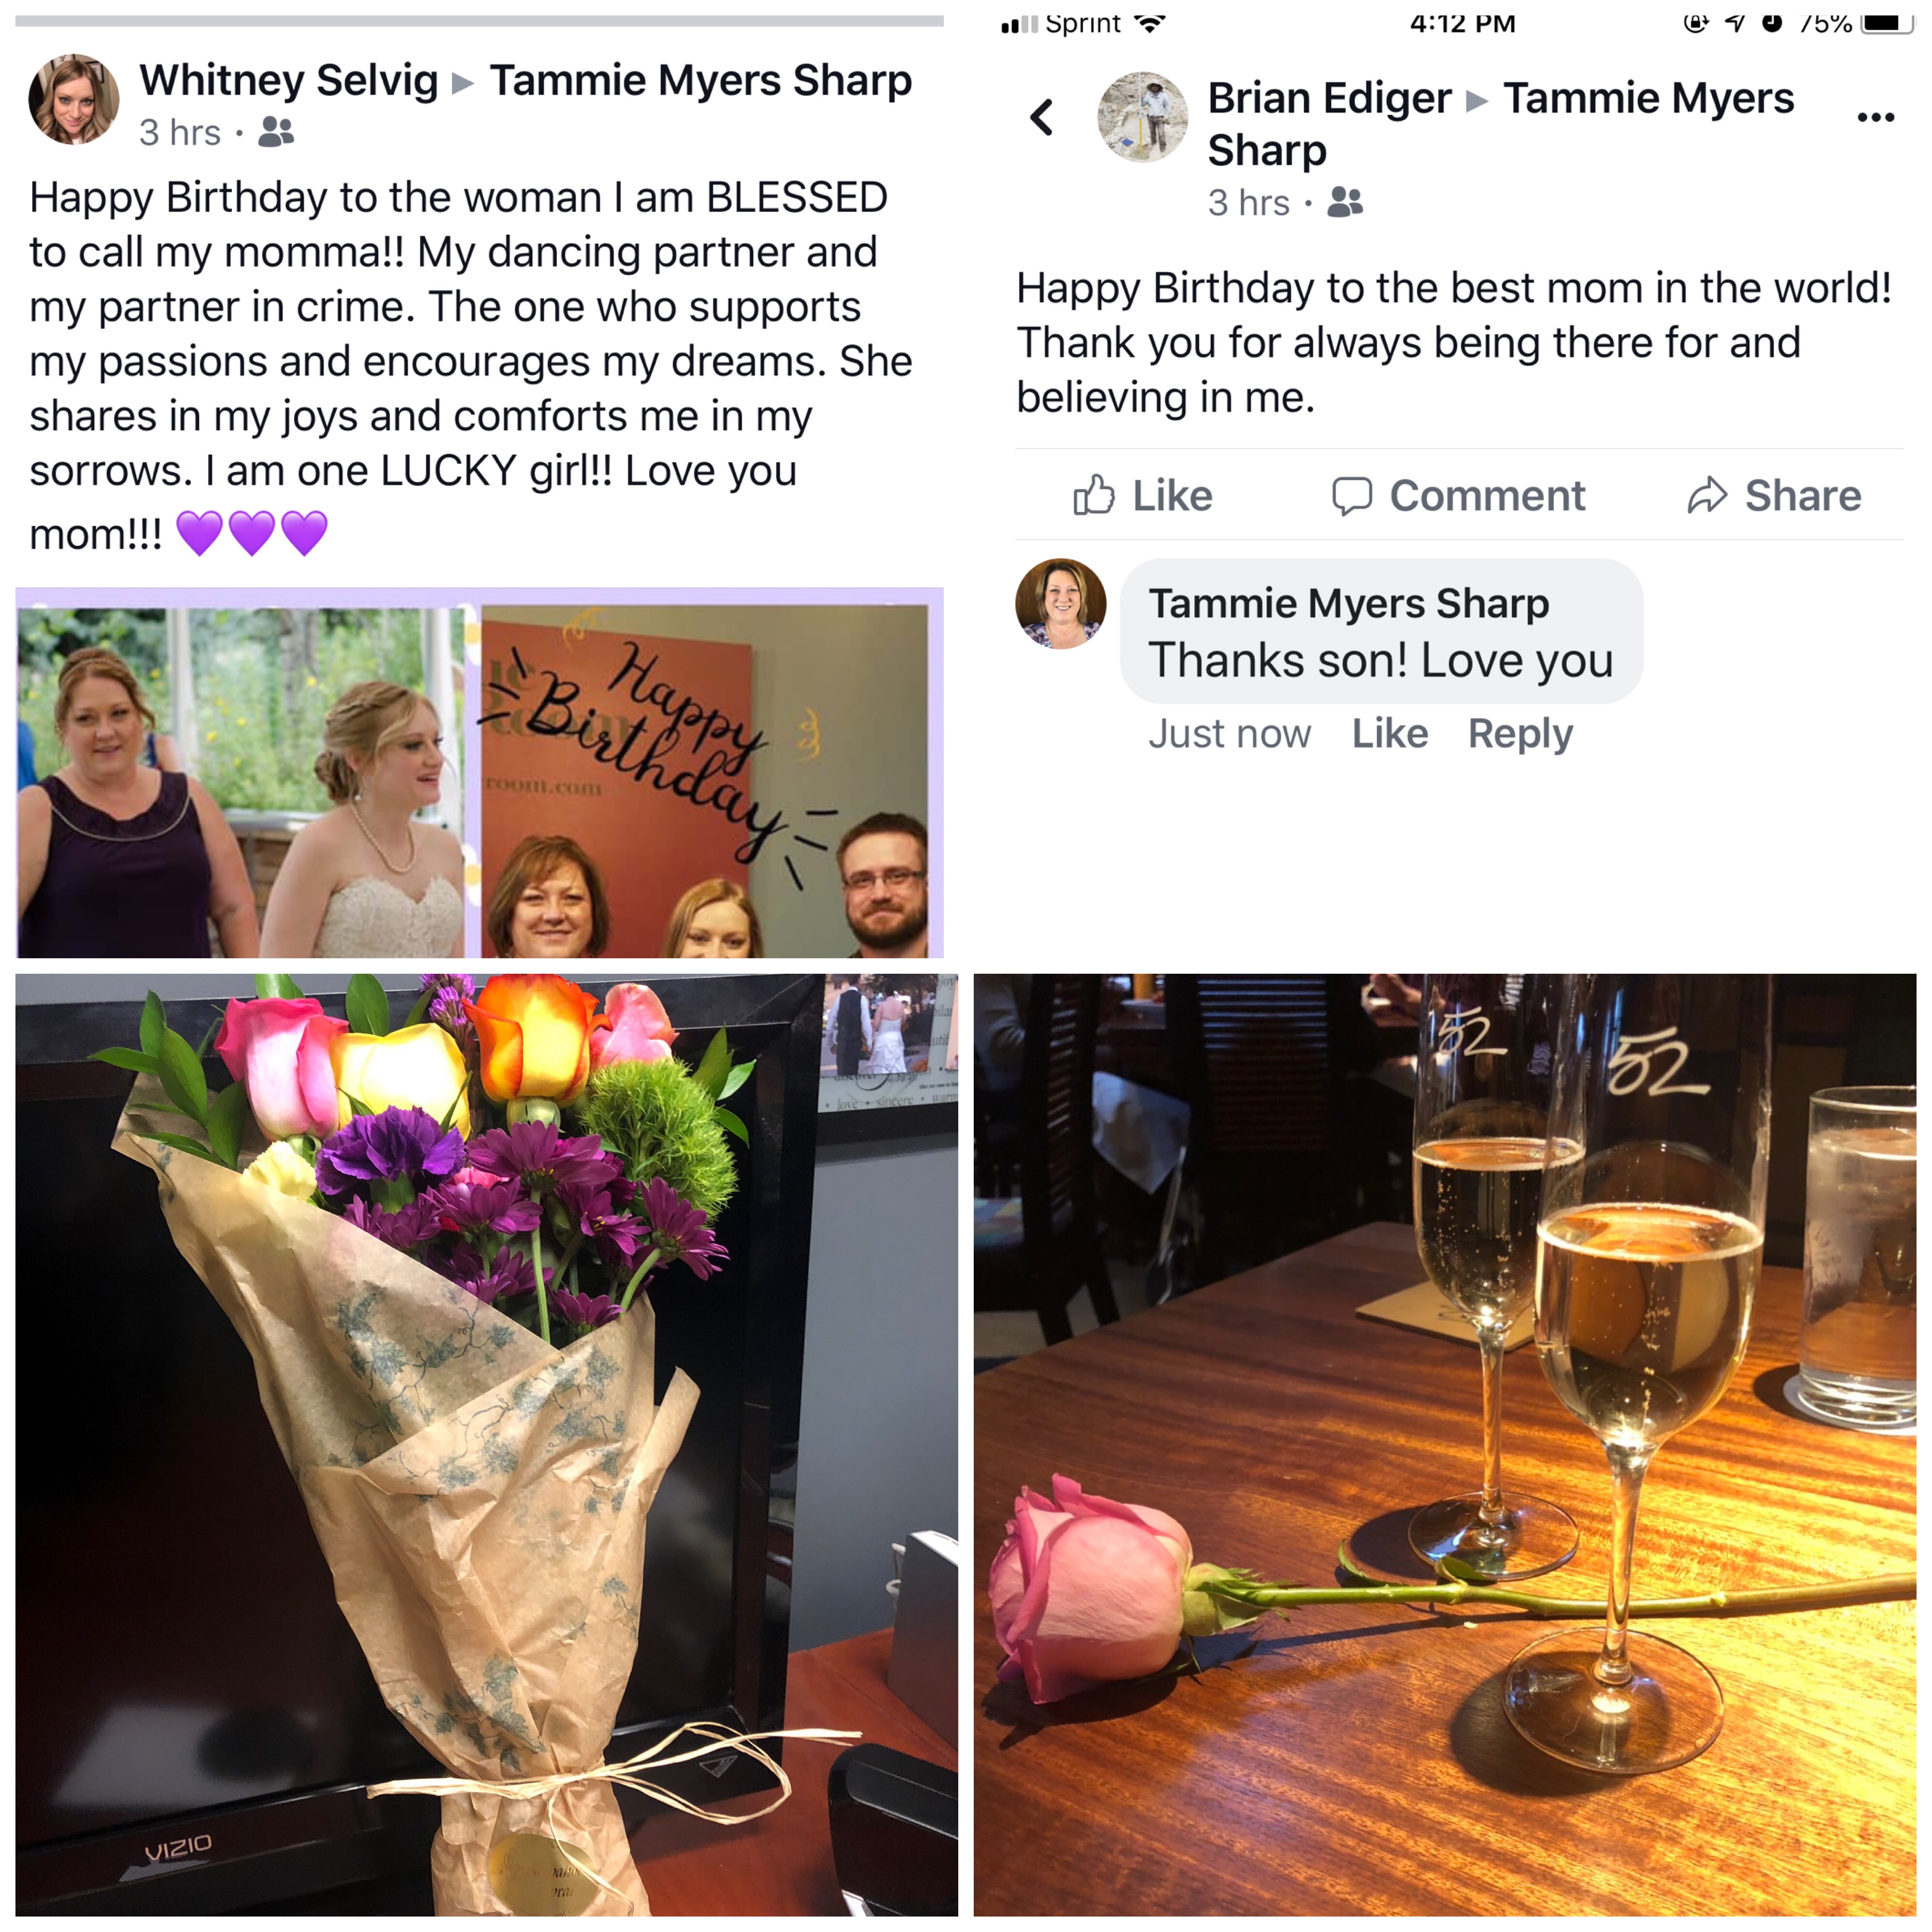Click the Whitney Selvig name link

tap(288, 80)
